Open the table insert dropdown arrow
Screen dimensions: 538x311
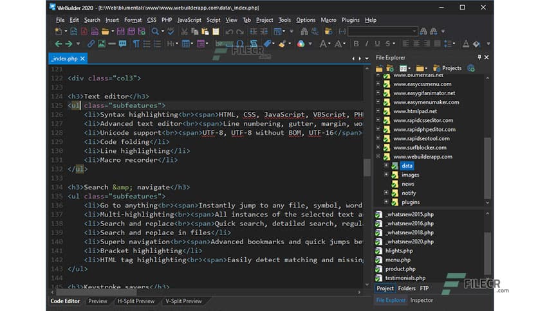(192, 44)
